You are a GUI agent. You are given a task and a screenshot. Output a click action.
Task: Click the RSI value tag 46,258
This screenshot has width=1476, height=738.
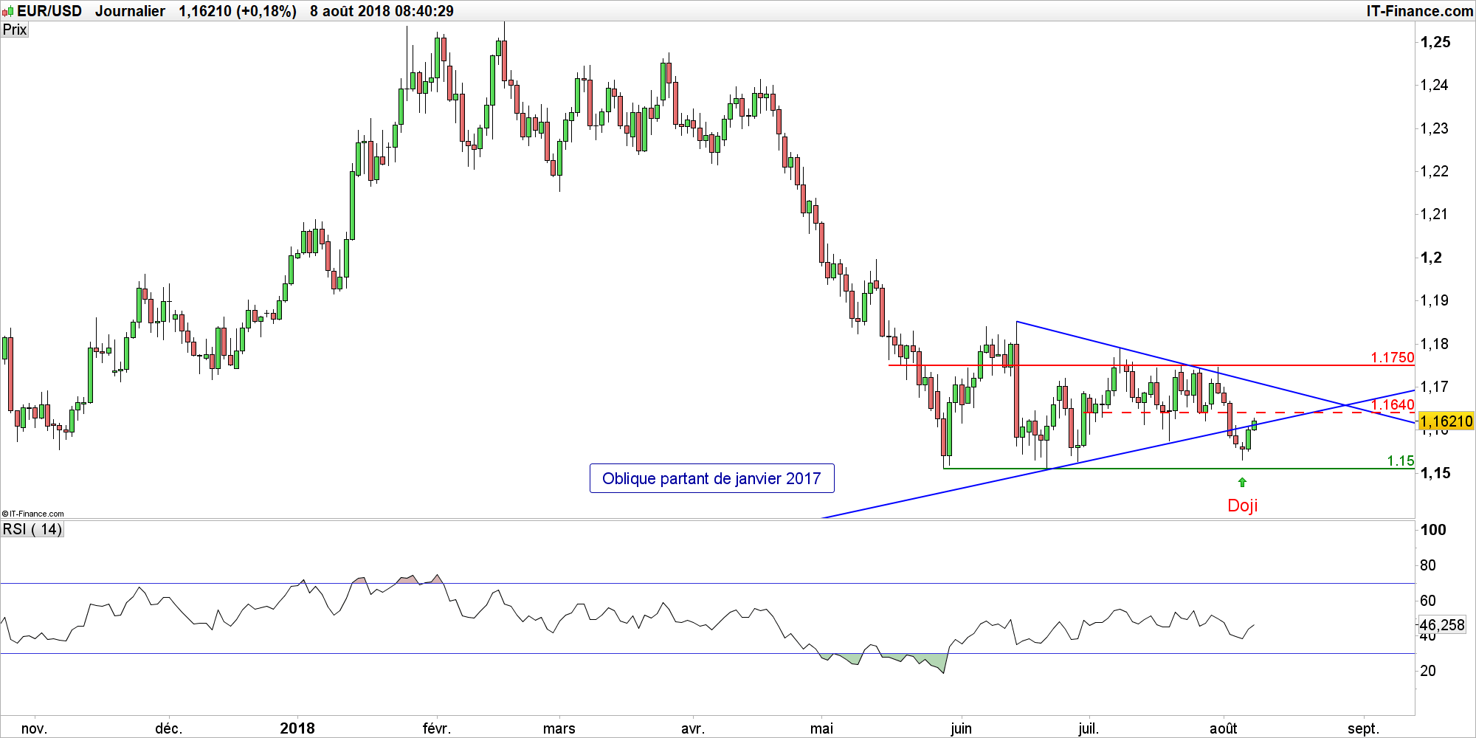[x=1442, y=625]
